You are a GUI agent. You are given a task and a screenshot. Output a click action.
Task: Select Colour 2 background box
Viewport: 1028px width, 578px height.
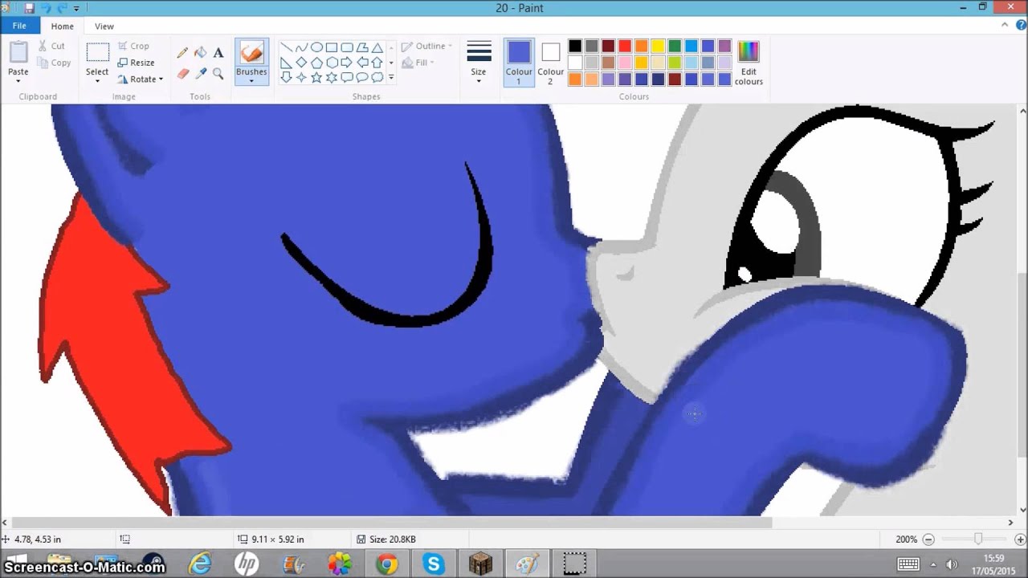pyautogui.click(x=550, y=63)
